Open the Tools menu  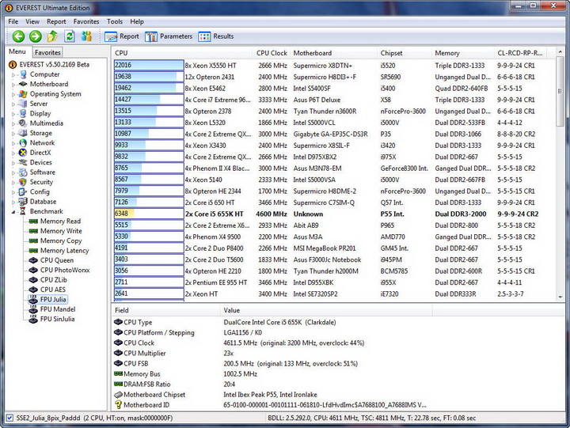coord(115,22)
